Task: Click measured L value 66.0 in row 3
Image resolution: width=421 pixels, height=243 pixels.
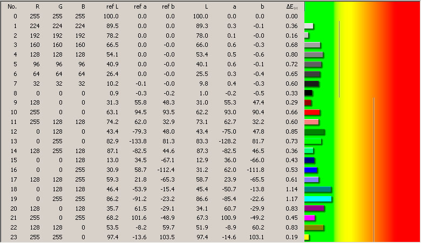Action: (x=202, y=45)
